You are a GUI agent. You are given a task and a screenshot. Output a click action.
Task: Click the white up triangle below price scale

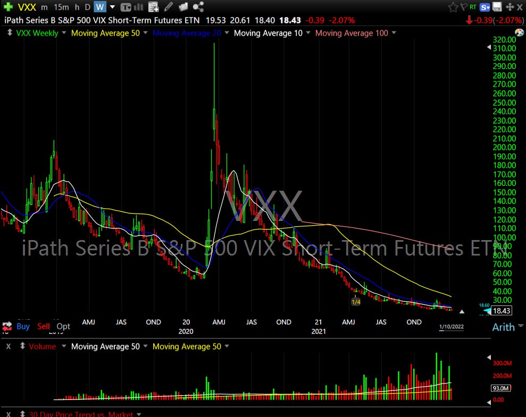coord(462,311)
